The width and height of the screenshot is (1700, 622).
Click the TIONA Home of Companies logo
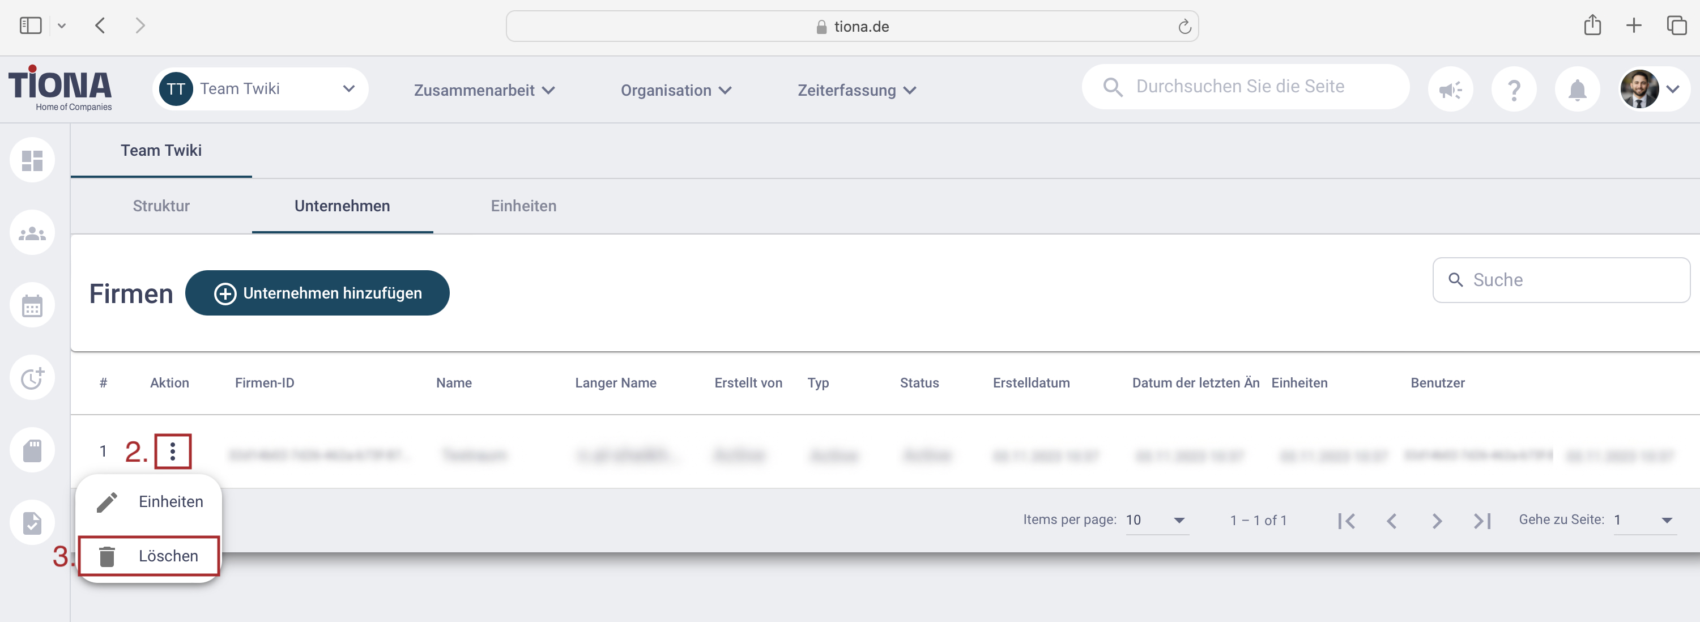(x=61, y=88)
